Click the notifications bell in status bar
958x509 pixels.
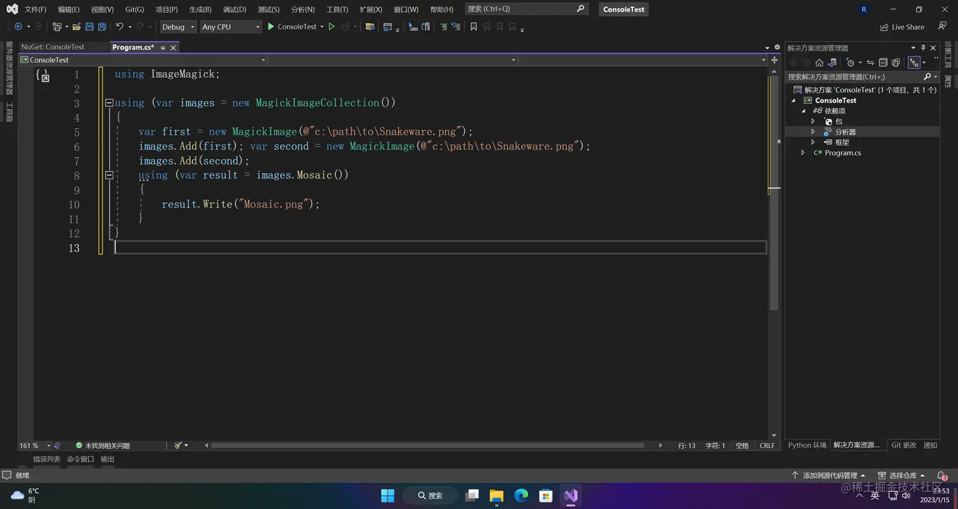(942, 475)
